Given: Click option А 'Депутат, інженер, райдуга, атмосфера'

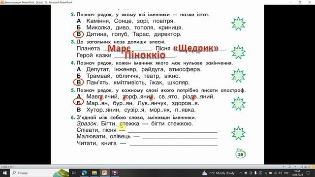Looking at the screenshot, I should click(139, 69).
